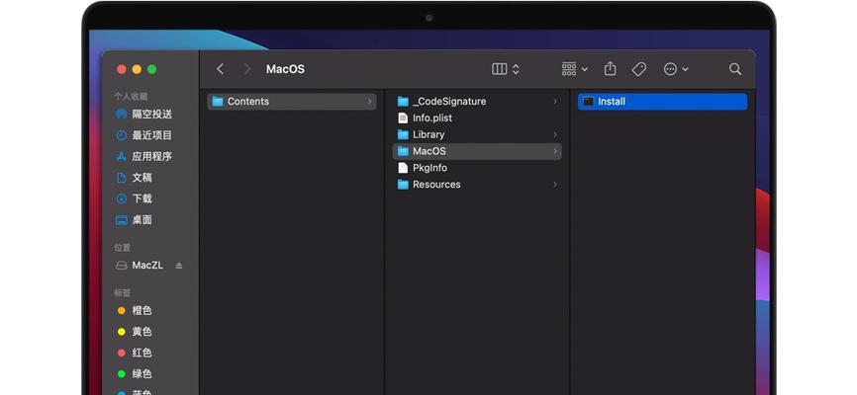857x395 pixels.
Task: Click the 最近项目 clock icon
Action: 122,135
